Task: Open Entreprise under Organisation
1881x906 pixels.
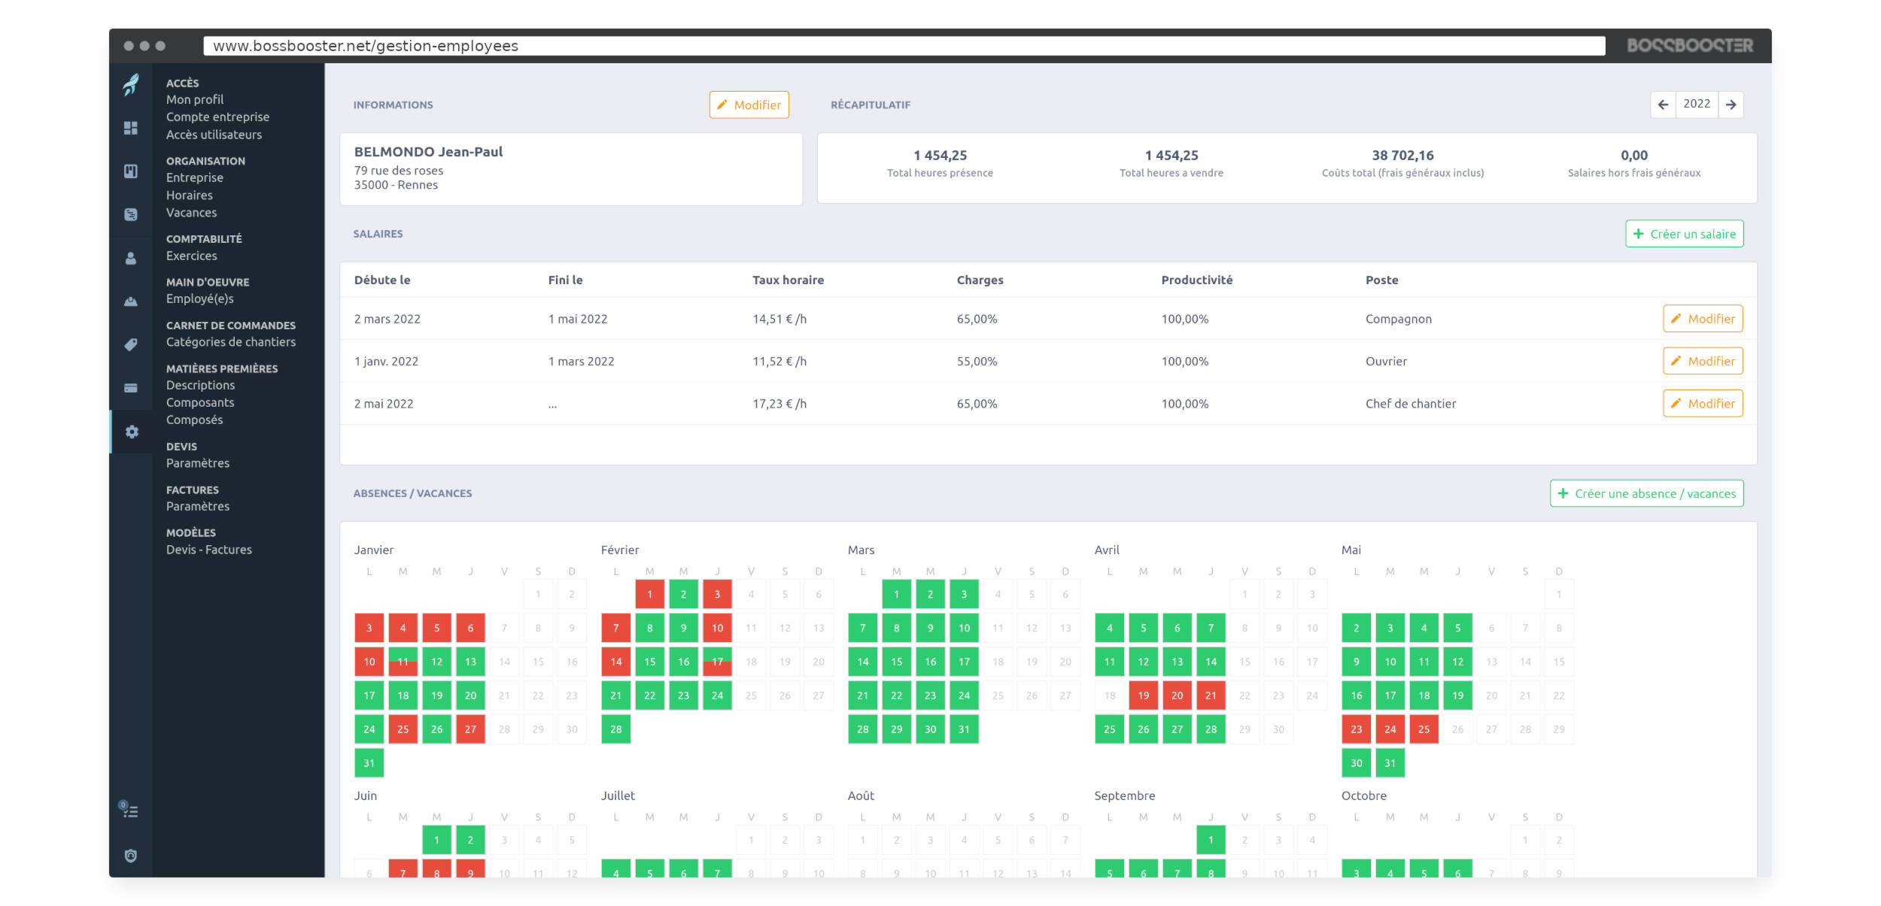Action: click(x=194, y=177)
